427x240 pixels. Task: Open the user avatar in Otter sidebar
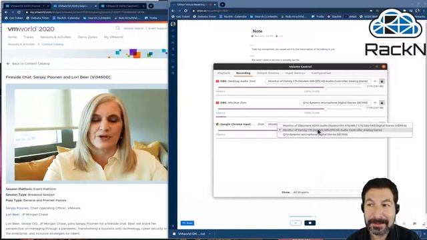[173, 24]
